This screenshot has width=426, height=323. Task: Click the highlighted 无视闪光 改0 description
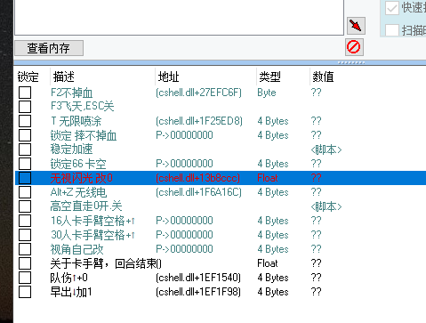pos(82,178)
